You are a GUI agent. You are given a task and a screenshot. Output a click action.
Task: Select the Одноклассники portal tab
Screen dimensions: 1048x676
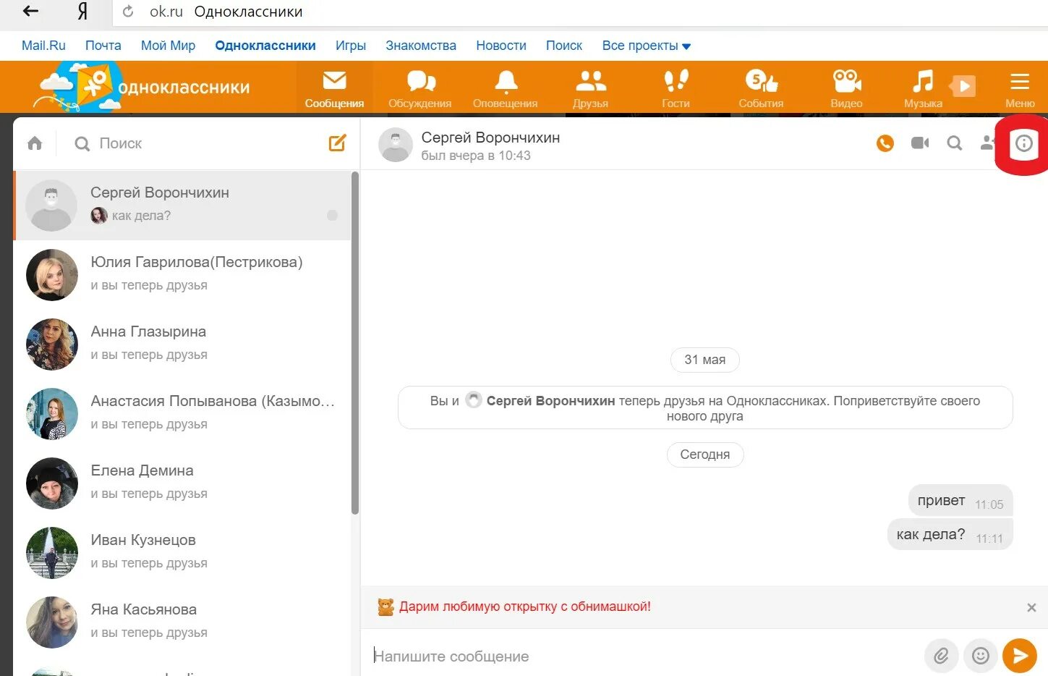pyautogui.click(x=265, y=46)
